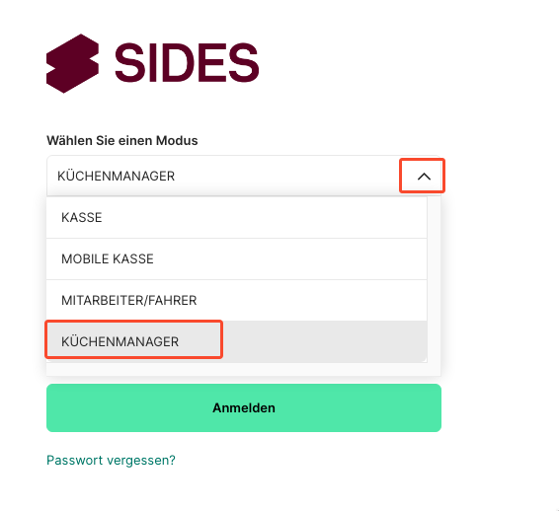Choose employee/driver mode MITARBEITER/FAHRER
Image resolution: width=559 pixels, height=511 pixels.
(x=237, y=300)
